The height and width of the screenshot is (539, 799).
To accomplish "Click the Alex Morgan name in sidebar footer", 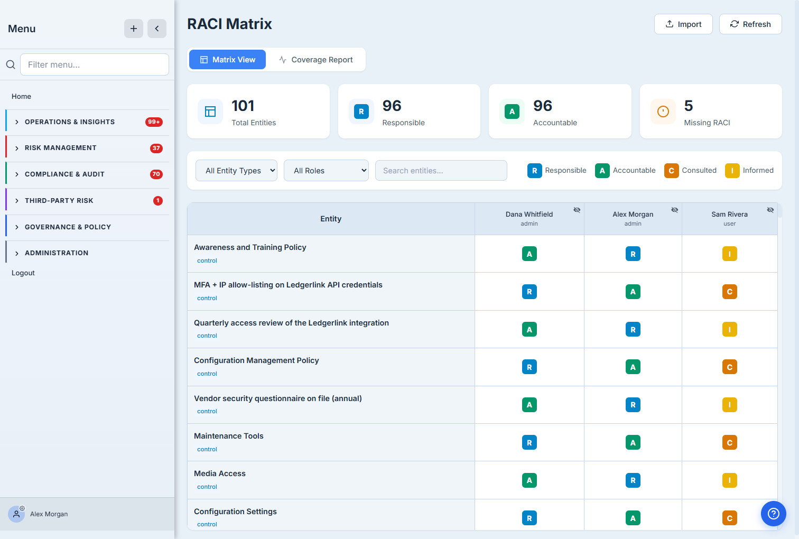I will coord(49,514).
